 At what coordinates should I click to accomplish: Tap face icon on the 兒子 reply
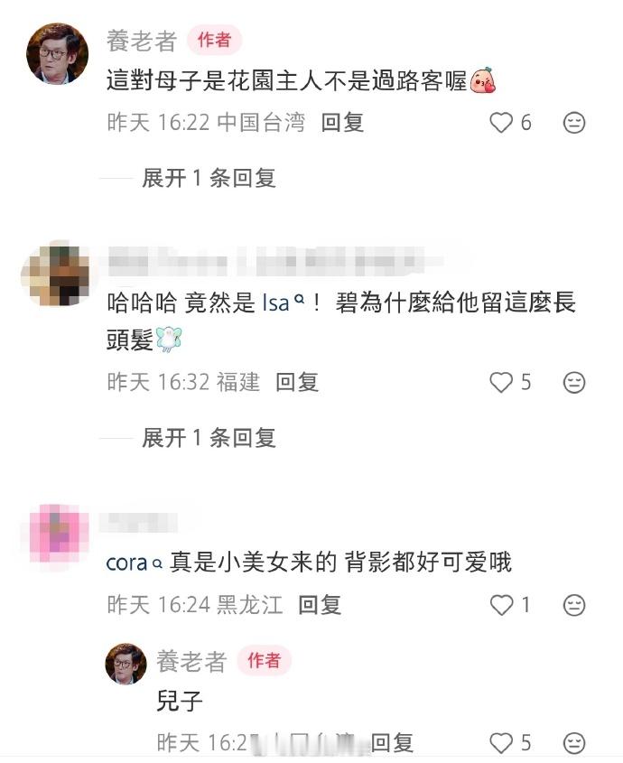coord(574,743)
